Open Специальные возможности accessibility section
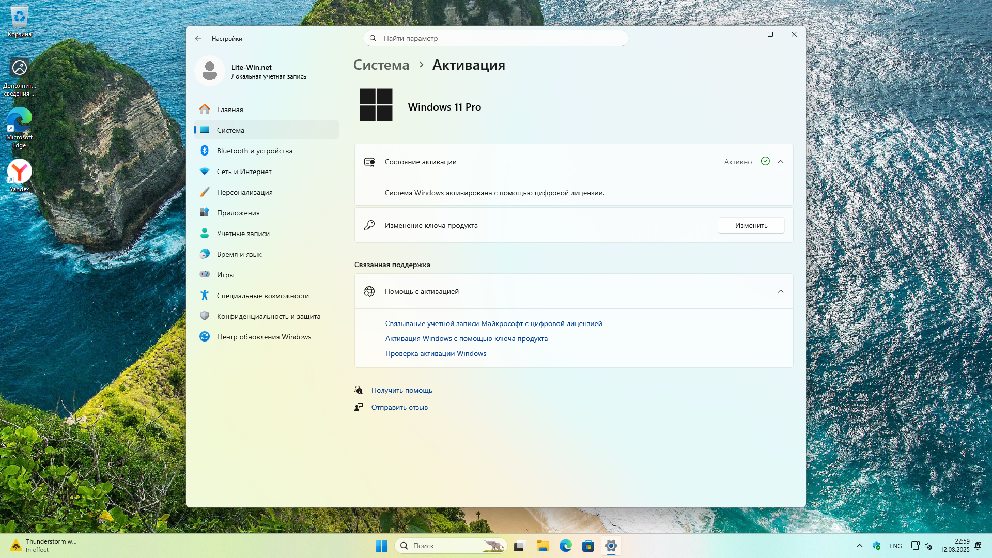 tap(262, 296)
